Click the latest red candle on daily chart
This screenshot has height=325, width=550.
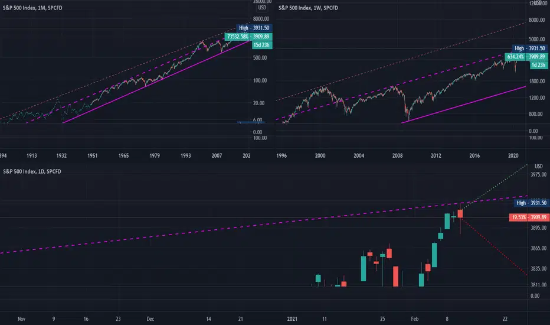(x=460, y=214)
